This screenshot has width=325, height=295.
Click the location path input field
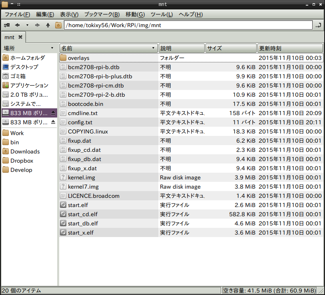coord(188,25)
